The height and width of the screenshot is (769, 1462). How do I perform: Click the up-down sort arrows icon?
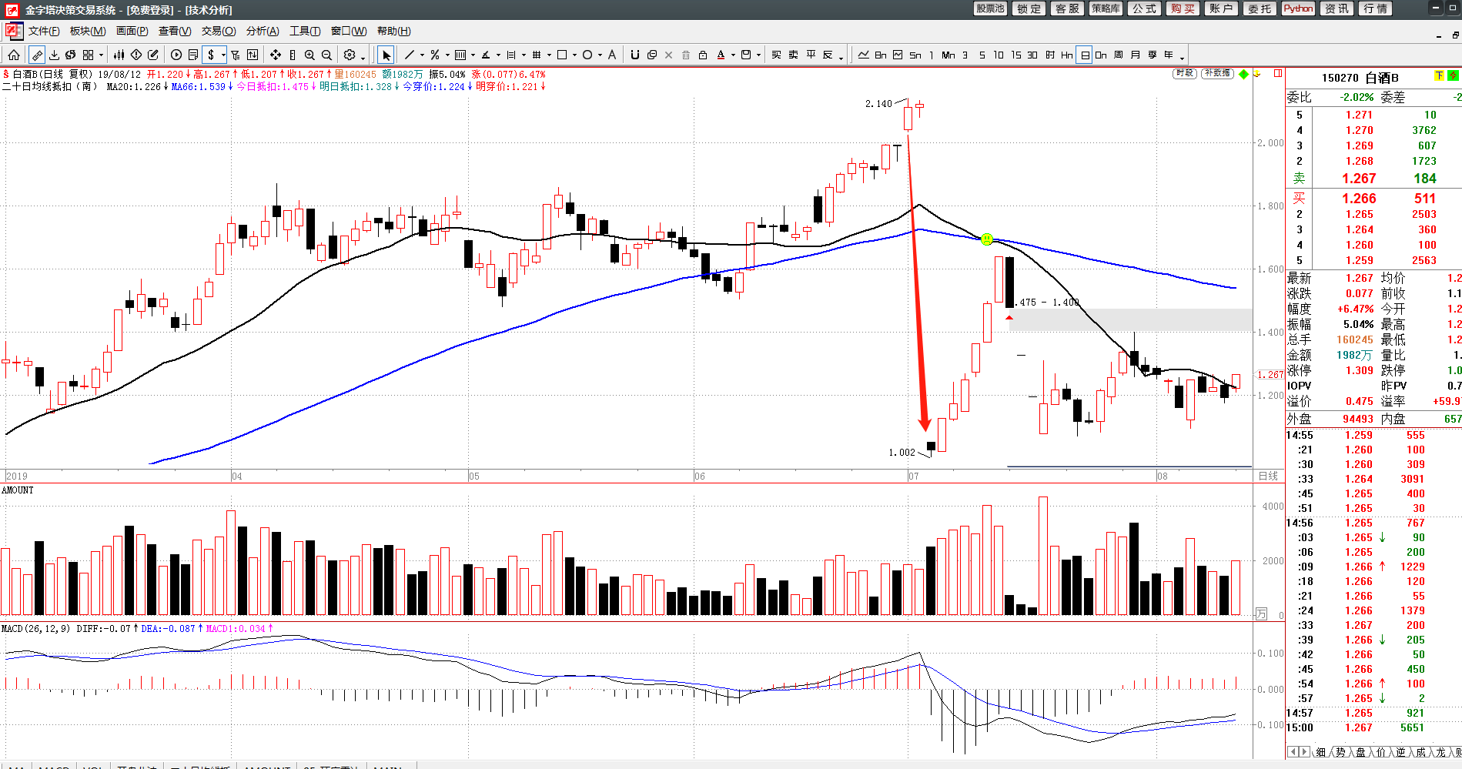[253, 55]
